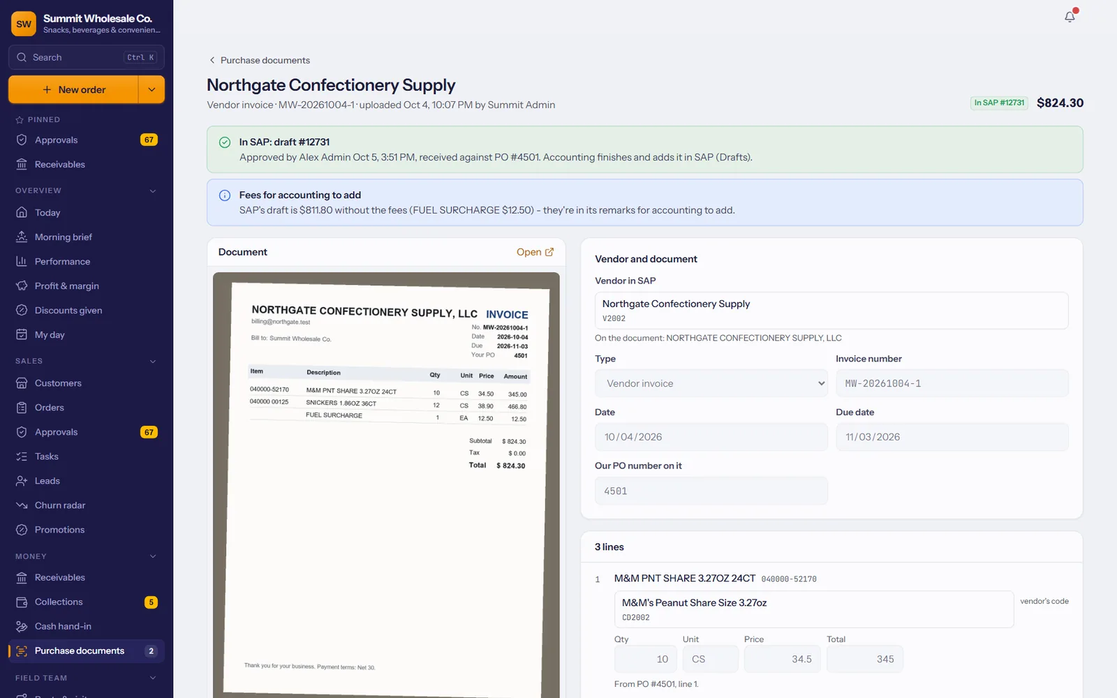The height and width of the screenshot is (698, 1117).
Task: Open the Type Vendor invoice dropdown
Action: point(711,383)
